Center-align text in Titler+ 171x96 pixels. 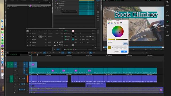43,37
